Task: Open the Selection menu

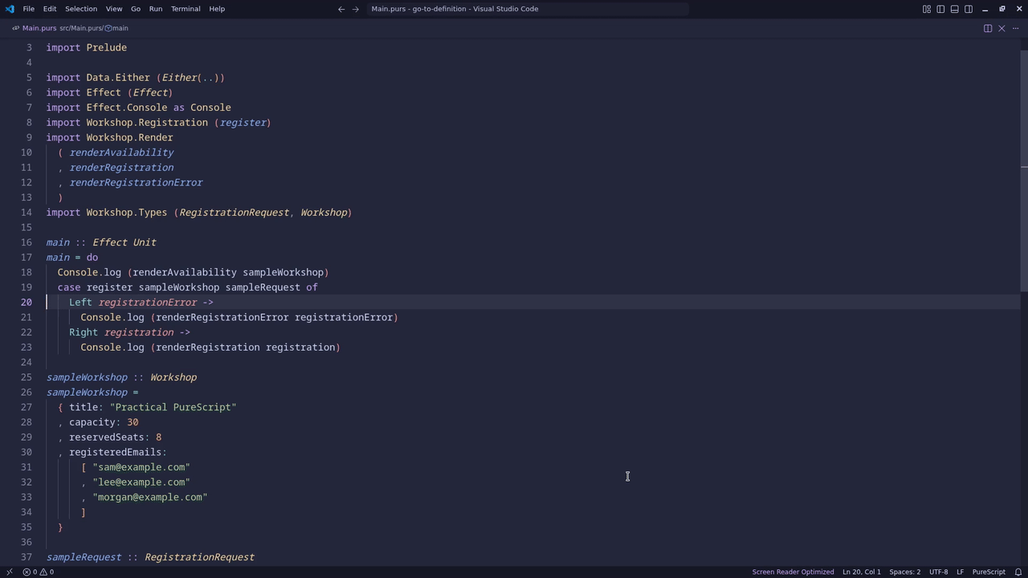Action: [81, 9]
